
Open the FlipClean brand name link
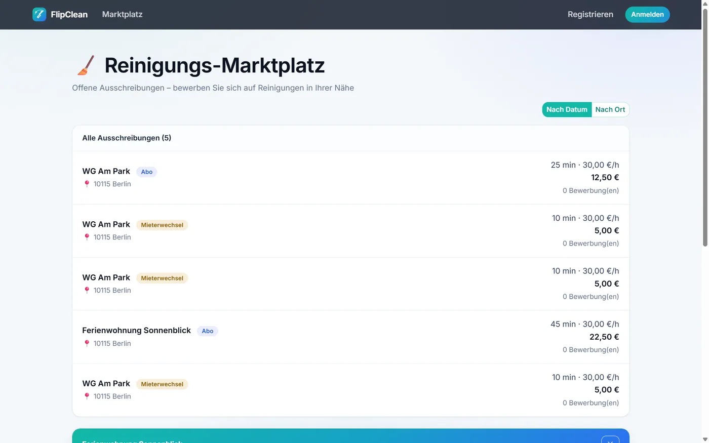pyautogui.click(x=69, y=15)
